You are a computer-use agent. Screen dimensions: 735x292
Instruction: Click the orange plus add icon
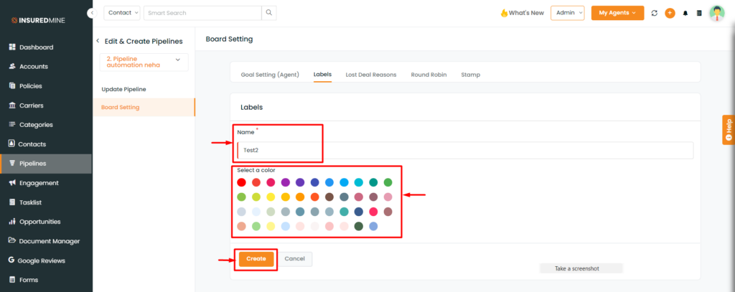[x=670, y=13]
